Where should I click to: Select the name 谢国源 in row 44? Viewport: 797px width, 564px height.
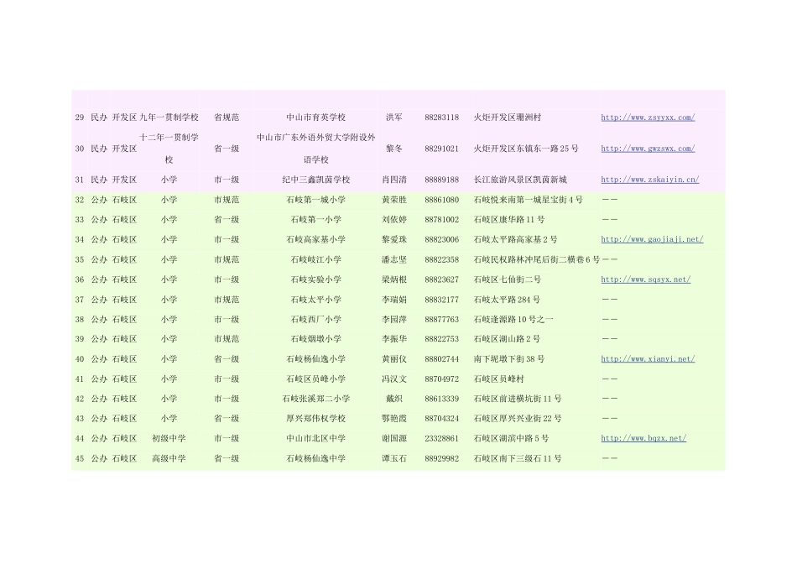tap(394, 438)
